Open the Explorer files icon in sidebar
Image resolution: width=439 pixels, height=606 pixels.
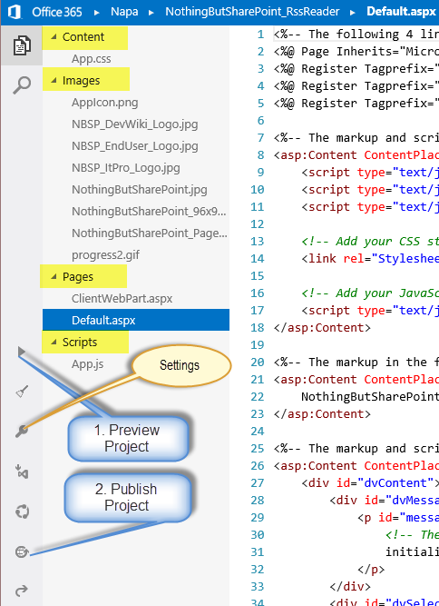[22, 46]
